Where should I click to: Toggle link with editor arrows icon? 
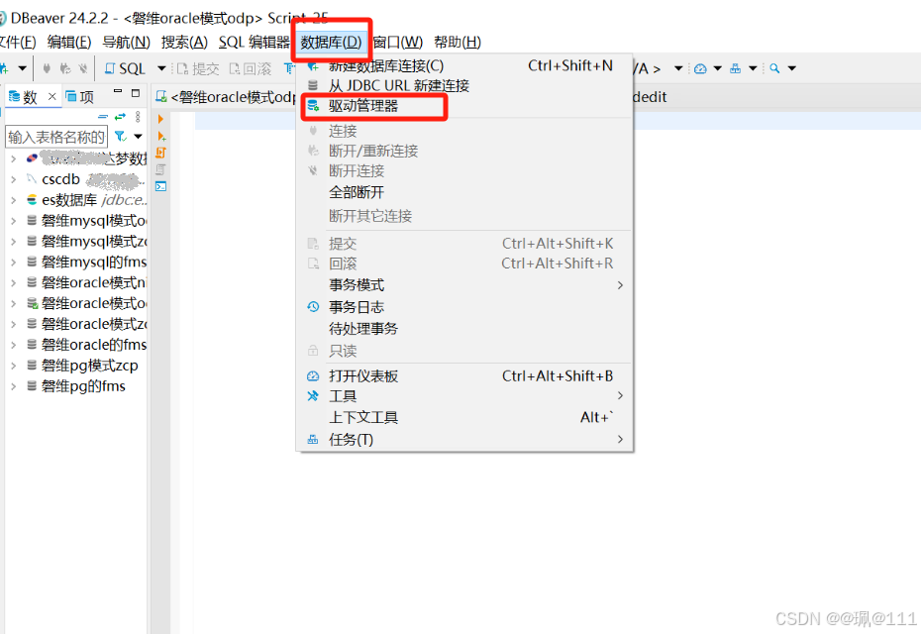(x=121, y=117)
